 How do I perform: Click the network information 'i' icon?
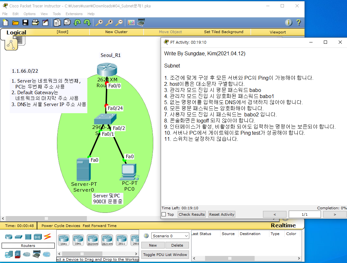tap(288, 23)
